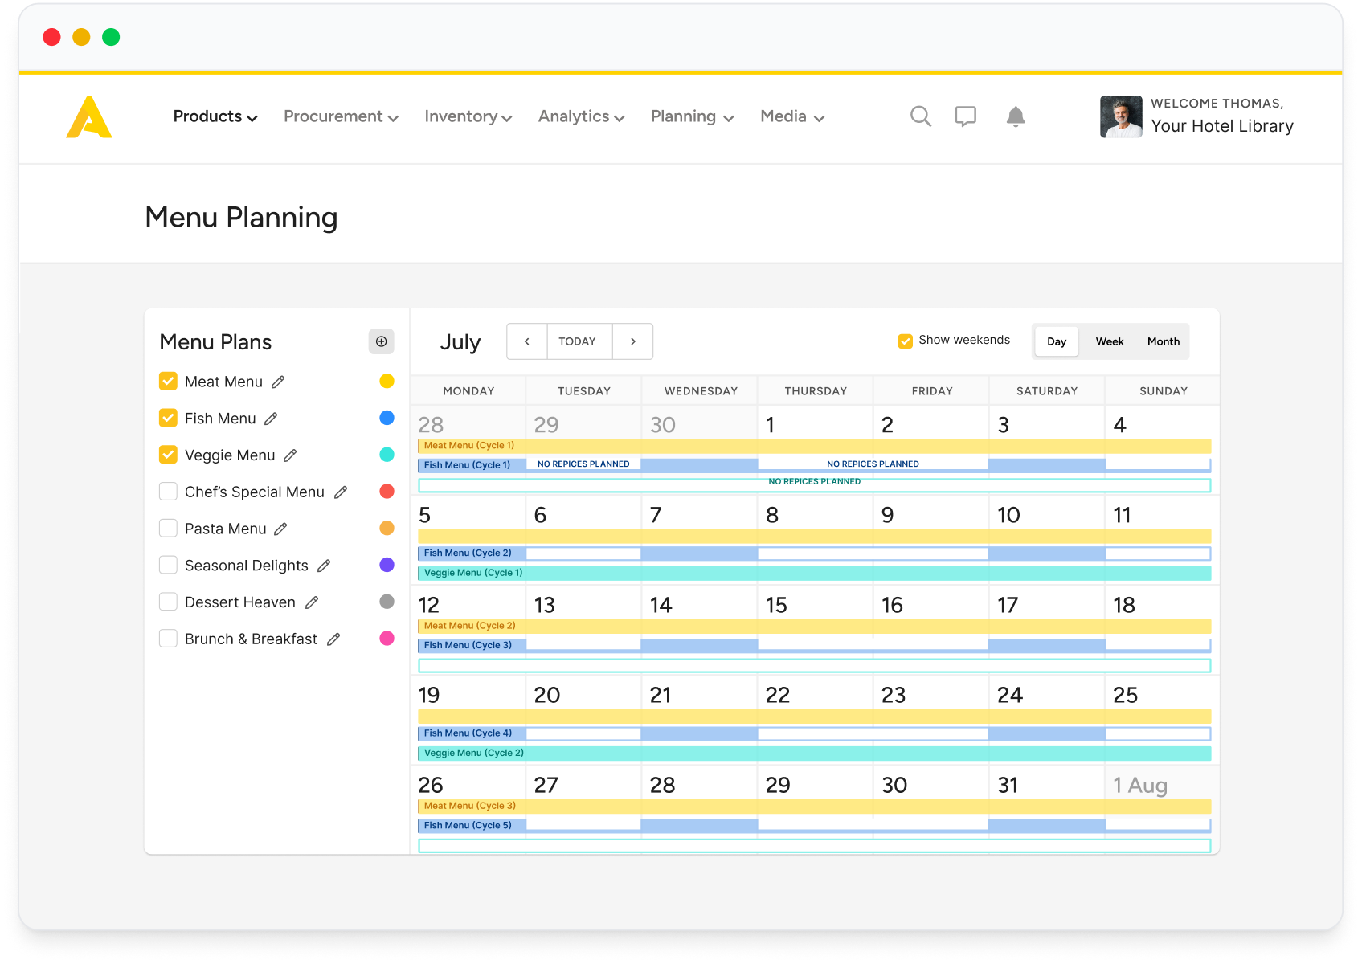1362x964 pixels.
Task: Add a new menu plan with the plus icon
Action: click(x=381, y=341)
